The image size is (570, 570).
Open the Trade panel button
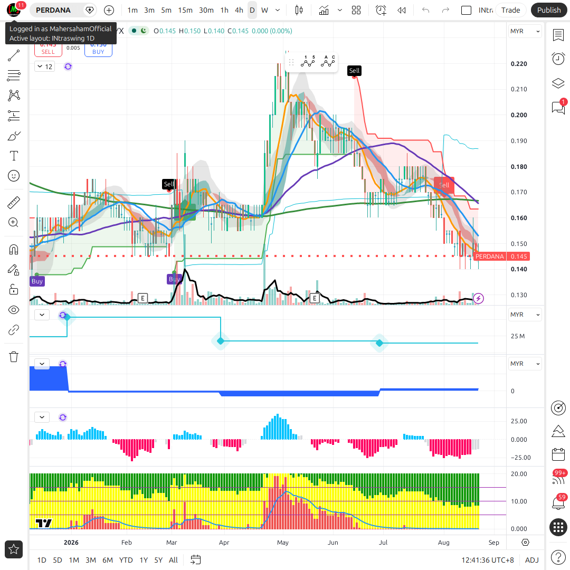tap(510, 10)
